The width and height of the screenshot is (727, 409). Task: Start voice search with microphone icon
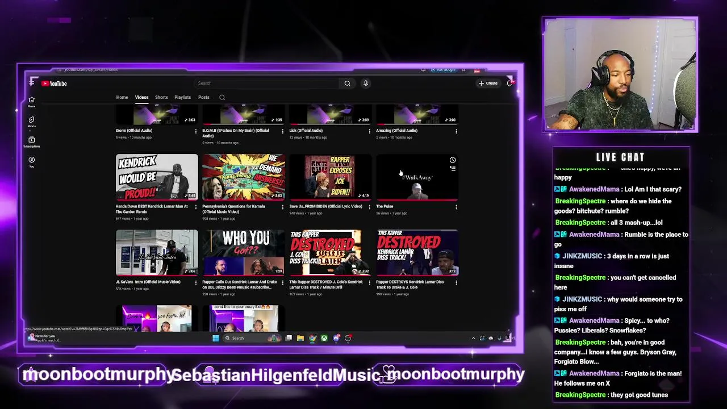coord(366,84)
